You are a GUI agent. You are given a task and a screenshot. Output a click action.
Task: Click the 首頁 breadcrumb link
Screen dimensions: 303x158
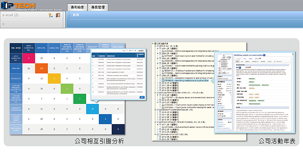tap(76, 15)
